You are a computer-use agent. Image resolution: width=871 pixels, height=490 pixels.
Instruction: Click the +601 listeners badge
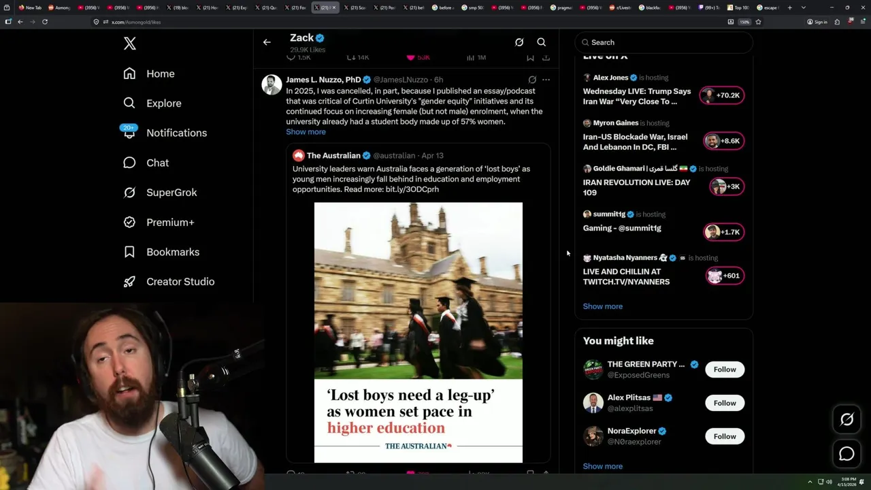click(725, 276)
